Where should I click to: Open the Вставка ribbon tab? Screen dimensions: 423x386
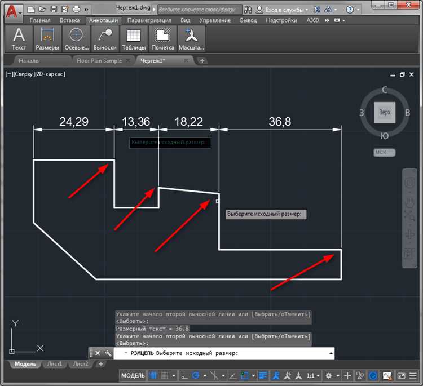[69, 20]
